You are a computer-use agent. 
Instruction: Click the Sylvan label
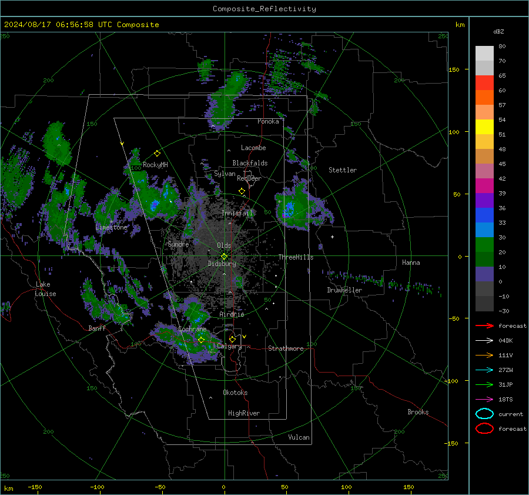pyautogui.click(x=225, y=174)
